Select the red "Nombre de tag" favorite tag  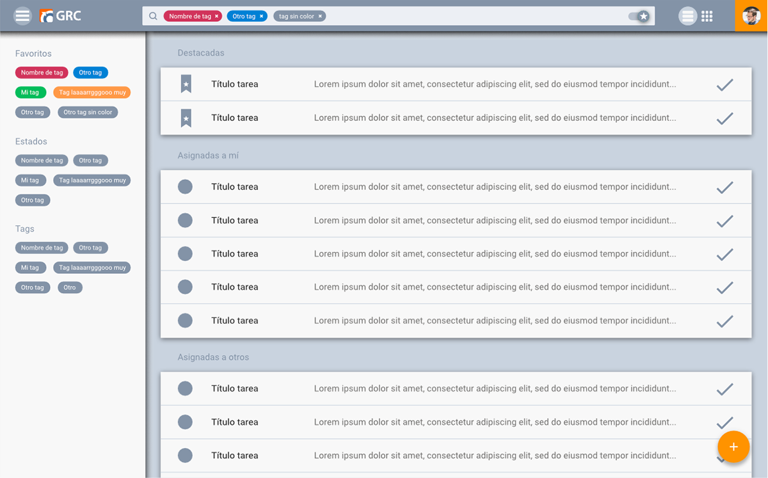click(x=42, y=73)
